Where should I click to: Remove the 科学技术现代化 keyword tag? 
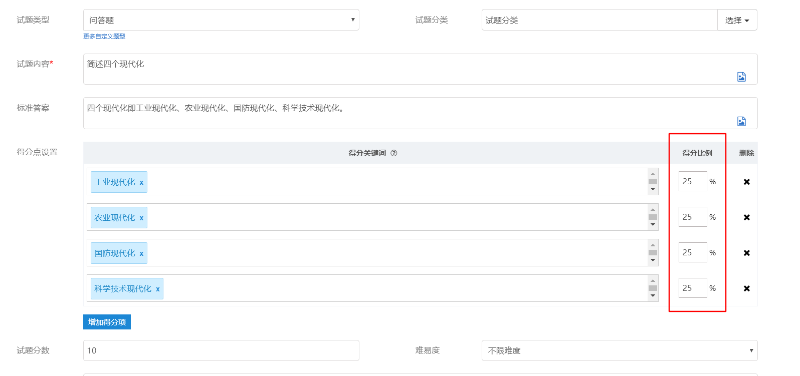157,289
